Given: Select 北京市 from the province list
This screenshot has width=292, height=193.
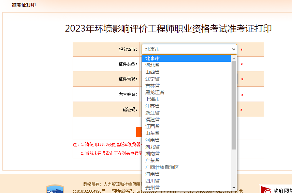Looking at the screenshot, I should click(186, 58).
